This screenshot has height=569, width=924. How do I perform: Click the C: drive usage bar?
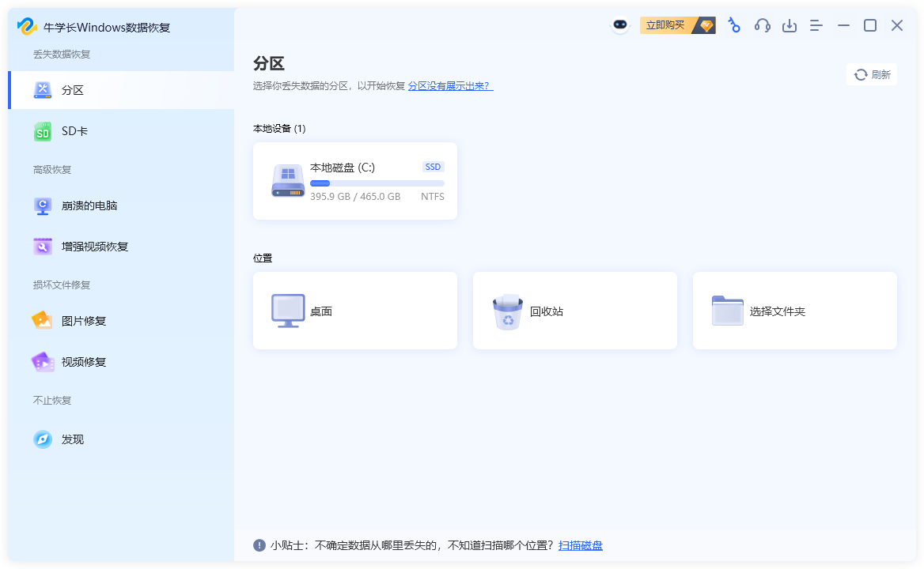(377, 183)
